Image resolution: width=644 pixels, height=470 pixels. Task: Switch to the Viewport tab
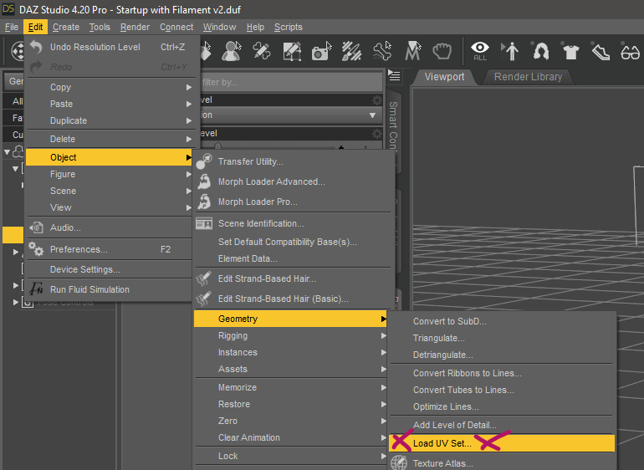[444, 77]
